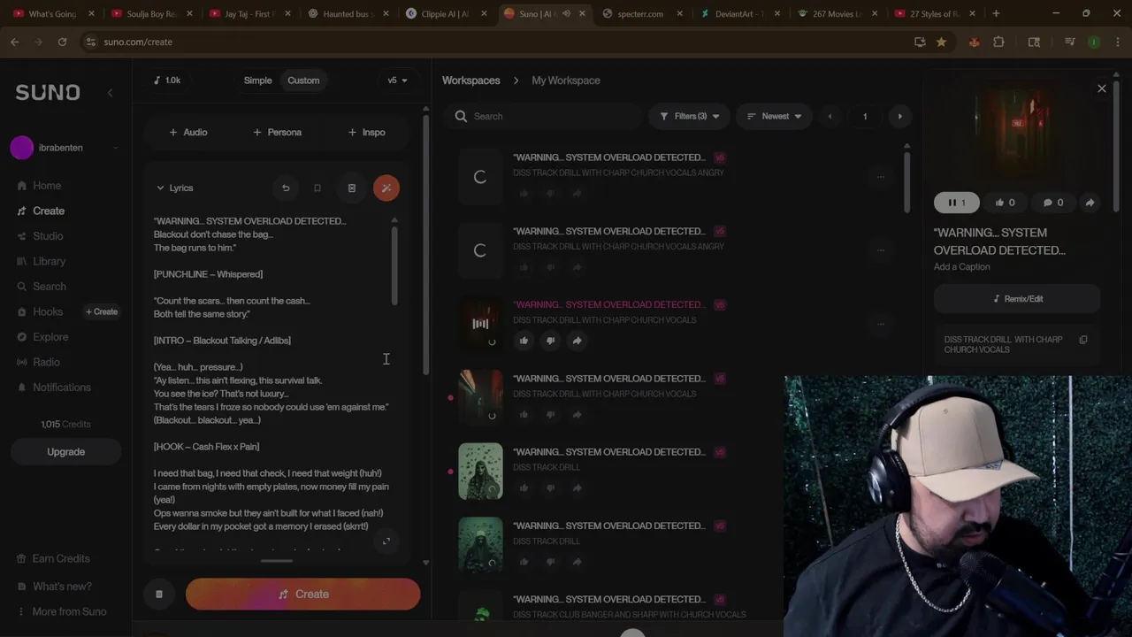The image size is (1132, 637).
Task: Switch to Simple mode
Action: (257, 81)
